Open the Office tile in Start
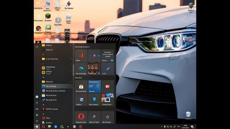Screen dimensions: 230x129 click(x=81, y=56)
